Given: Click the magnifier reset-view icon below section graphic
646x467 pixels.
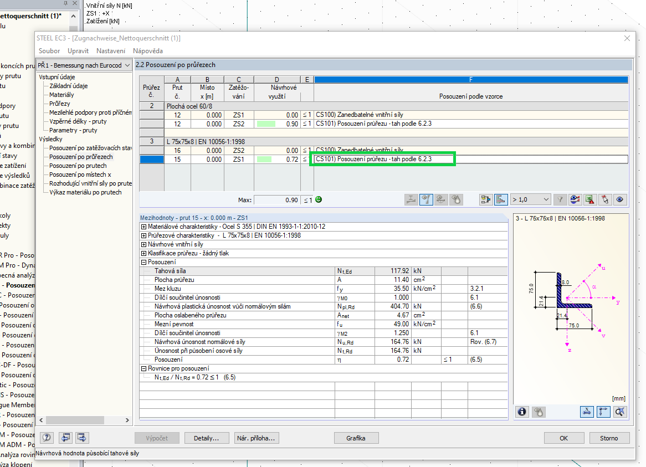Looking at the screenshot, I should tap(619, 412).
